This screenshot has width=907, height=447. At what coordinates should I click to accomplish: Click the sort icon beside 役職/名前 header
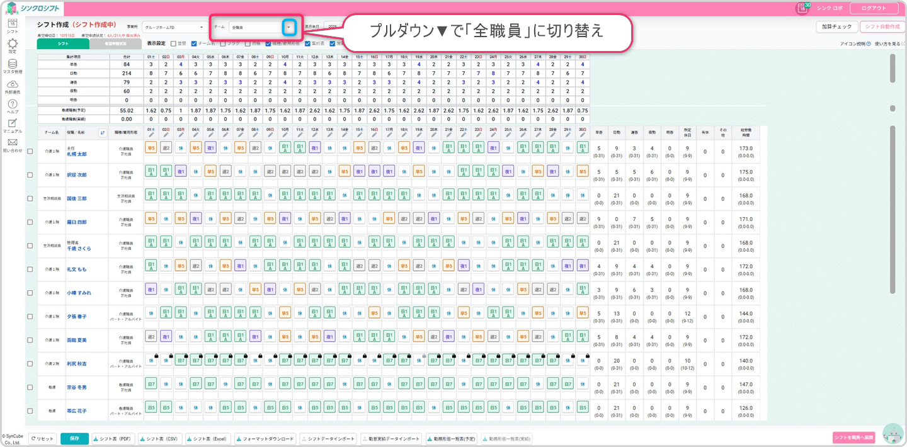103,133
